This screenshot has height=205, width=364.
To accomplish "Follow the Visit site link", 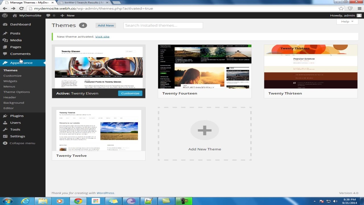I will (x=102, y=37).
